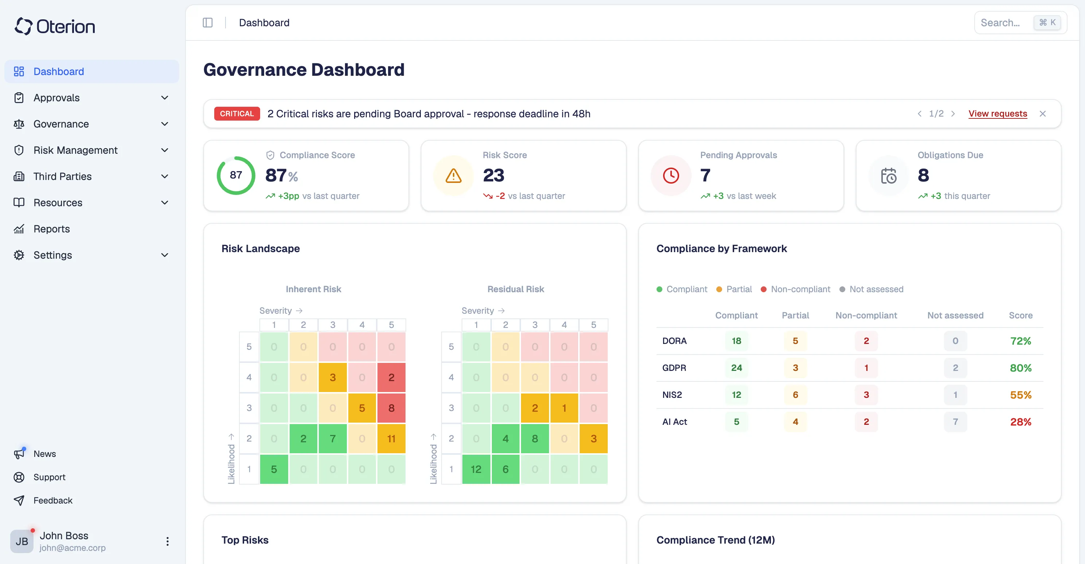1085x564 pixels.
Task: Select the Third Parties menu item
Action: pos(92,176)
